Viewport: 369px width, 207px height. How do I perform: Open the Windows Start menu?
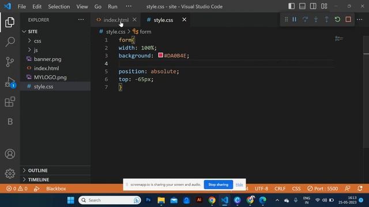click(x=70, y=200)
